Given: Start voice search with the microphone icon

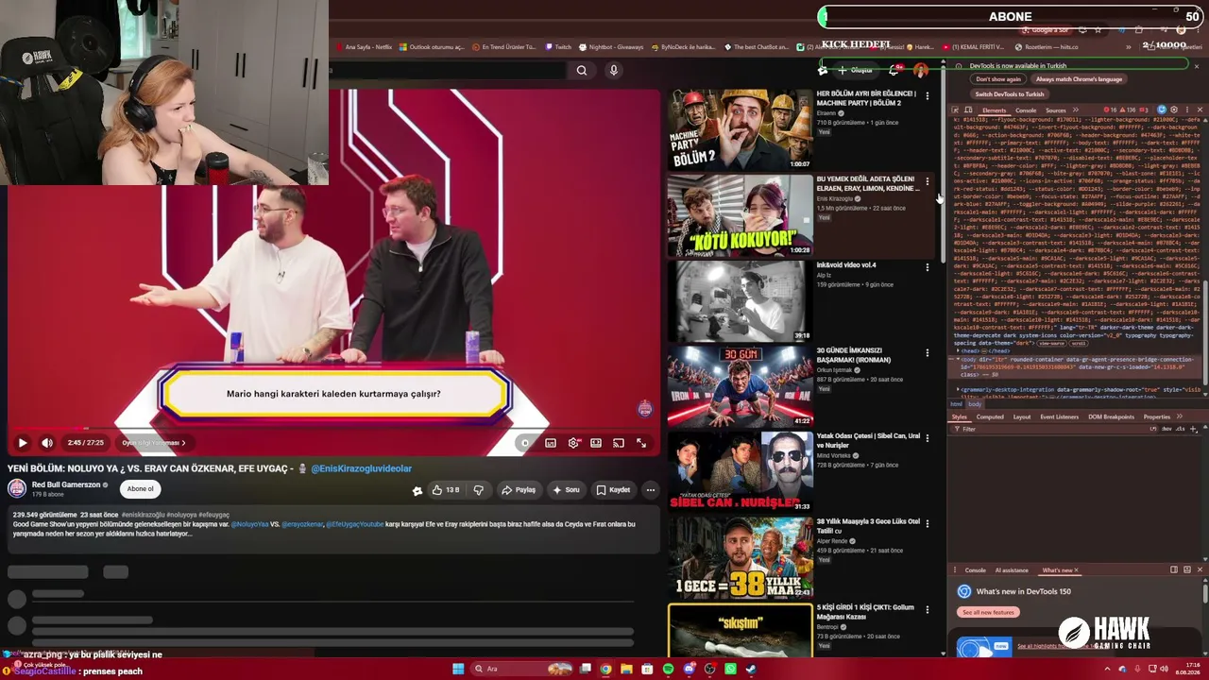Looking at the screenshot, I should click(614, 70).
